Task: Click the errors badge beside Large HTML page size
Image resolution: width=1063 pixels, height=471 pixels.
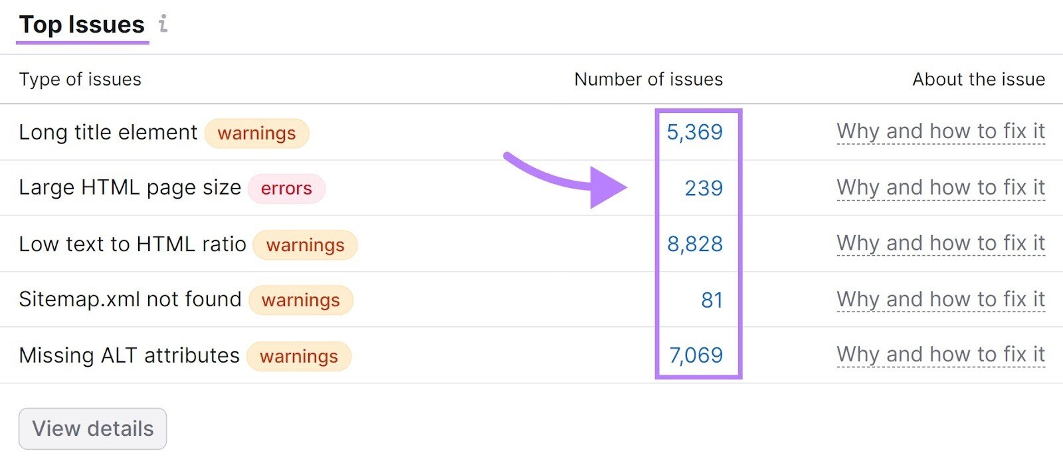Action: coord(286,189)
